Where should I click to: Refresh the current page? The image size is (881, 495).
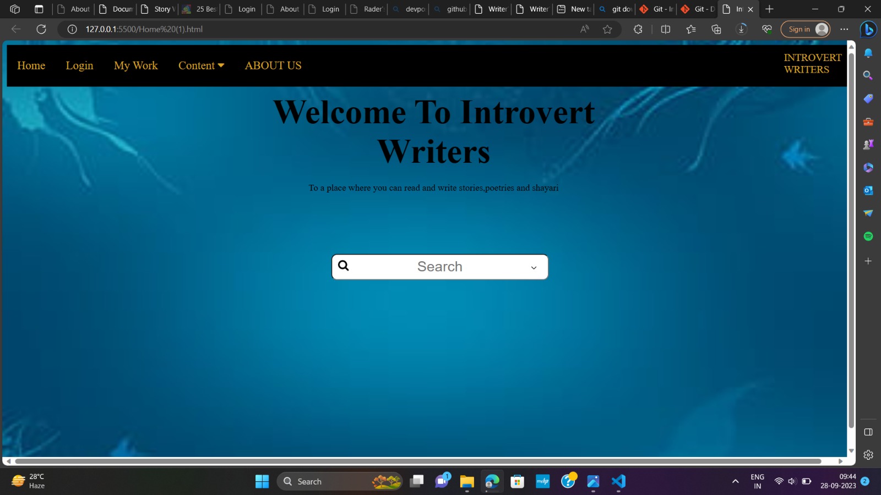(41, 29)
